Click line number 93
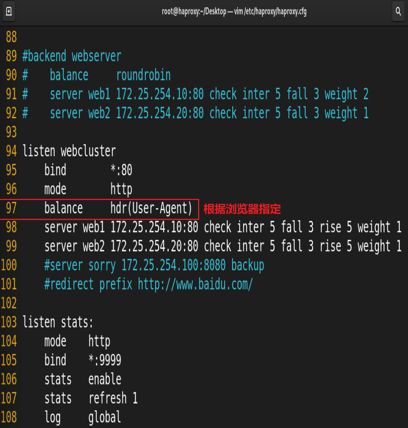 coord(11,132)
